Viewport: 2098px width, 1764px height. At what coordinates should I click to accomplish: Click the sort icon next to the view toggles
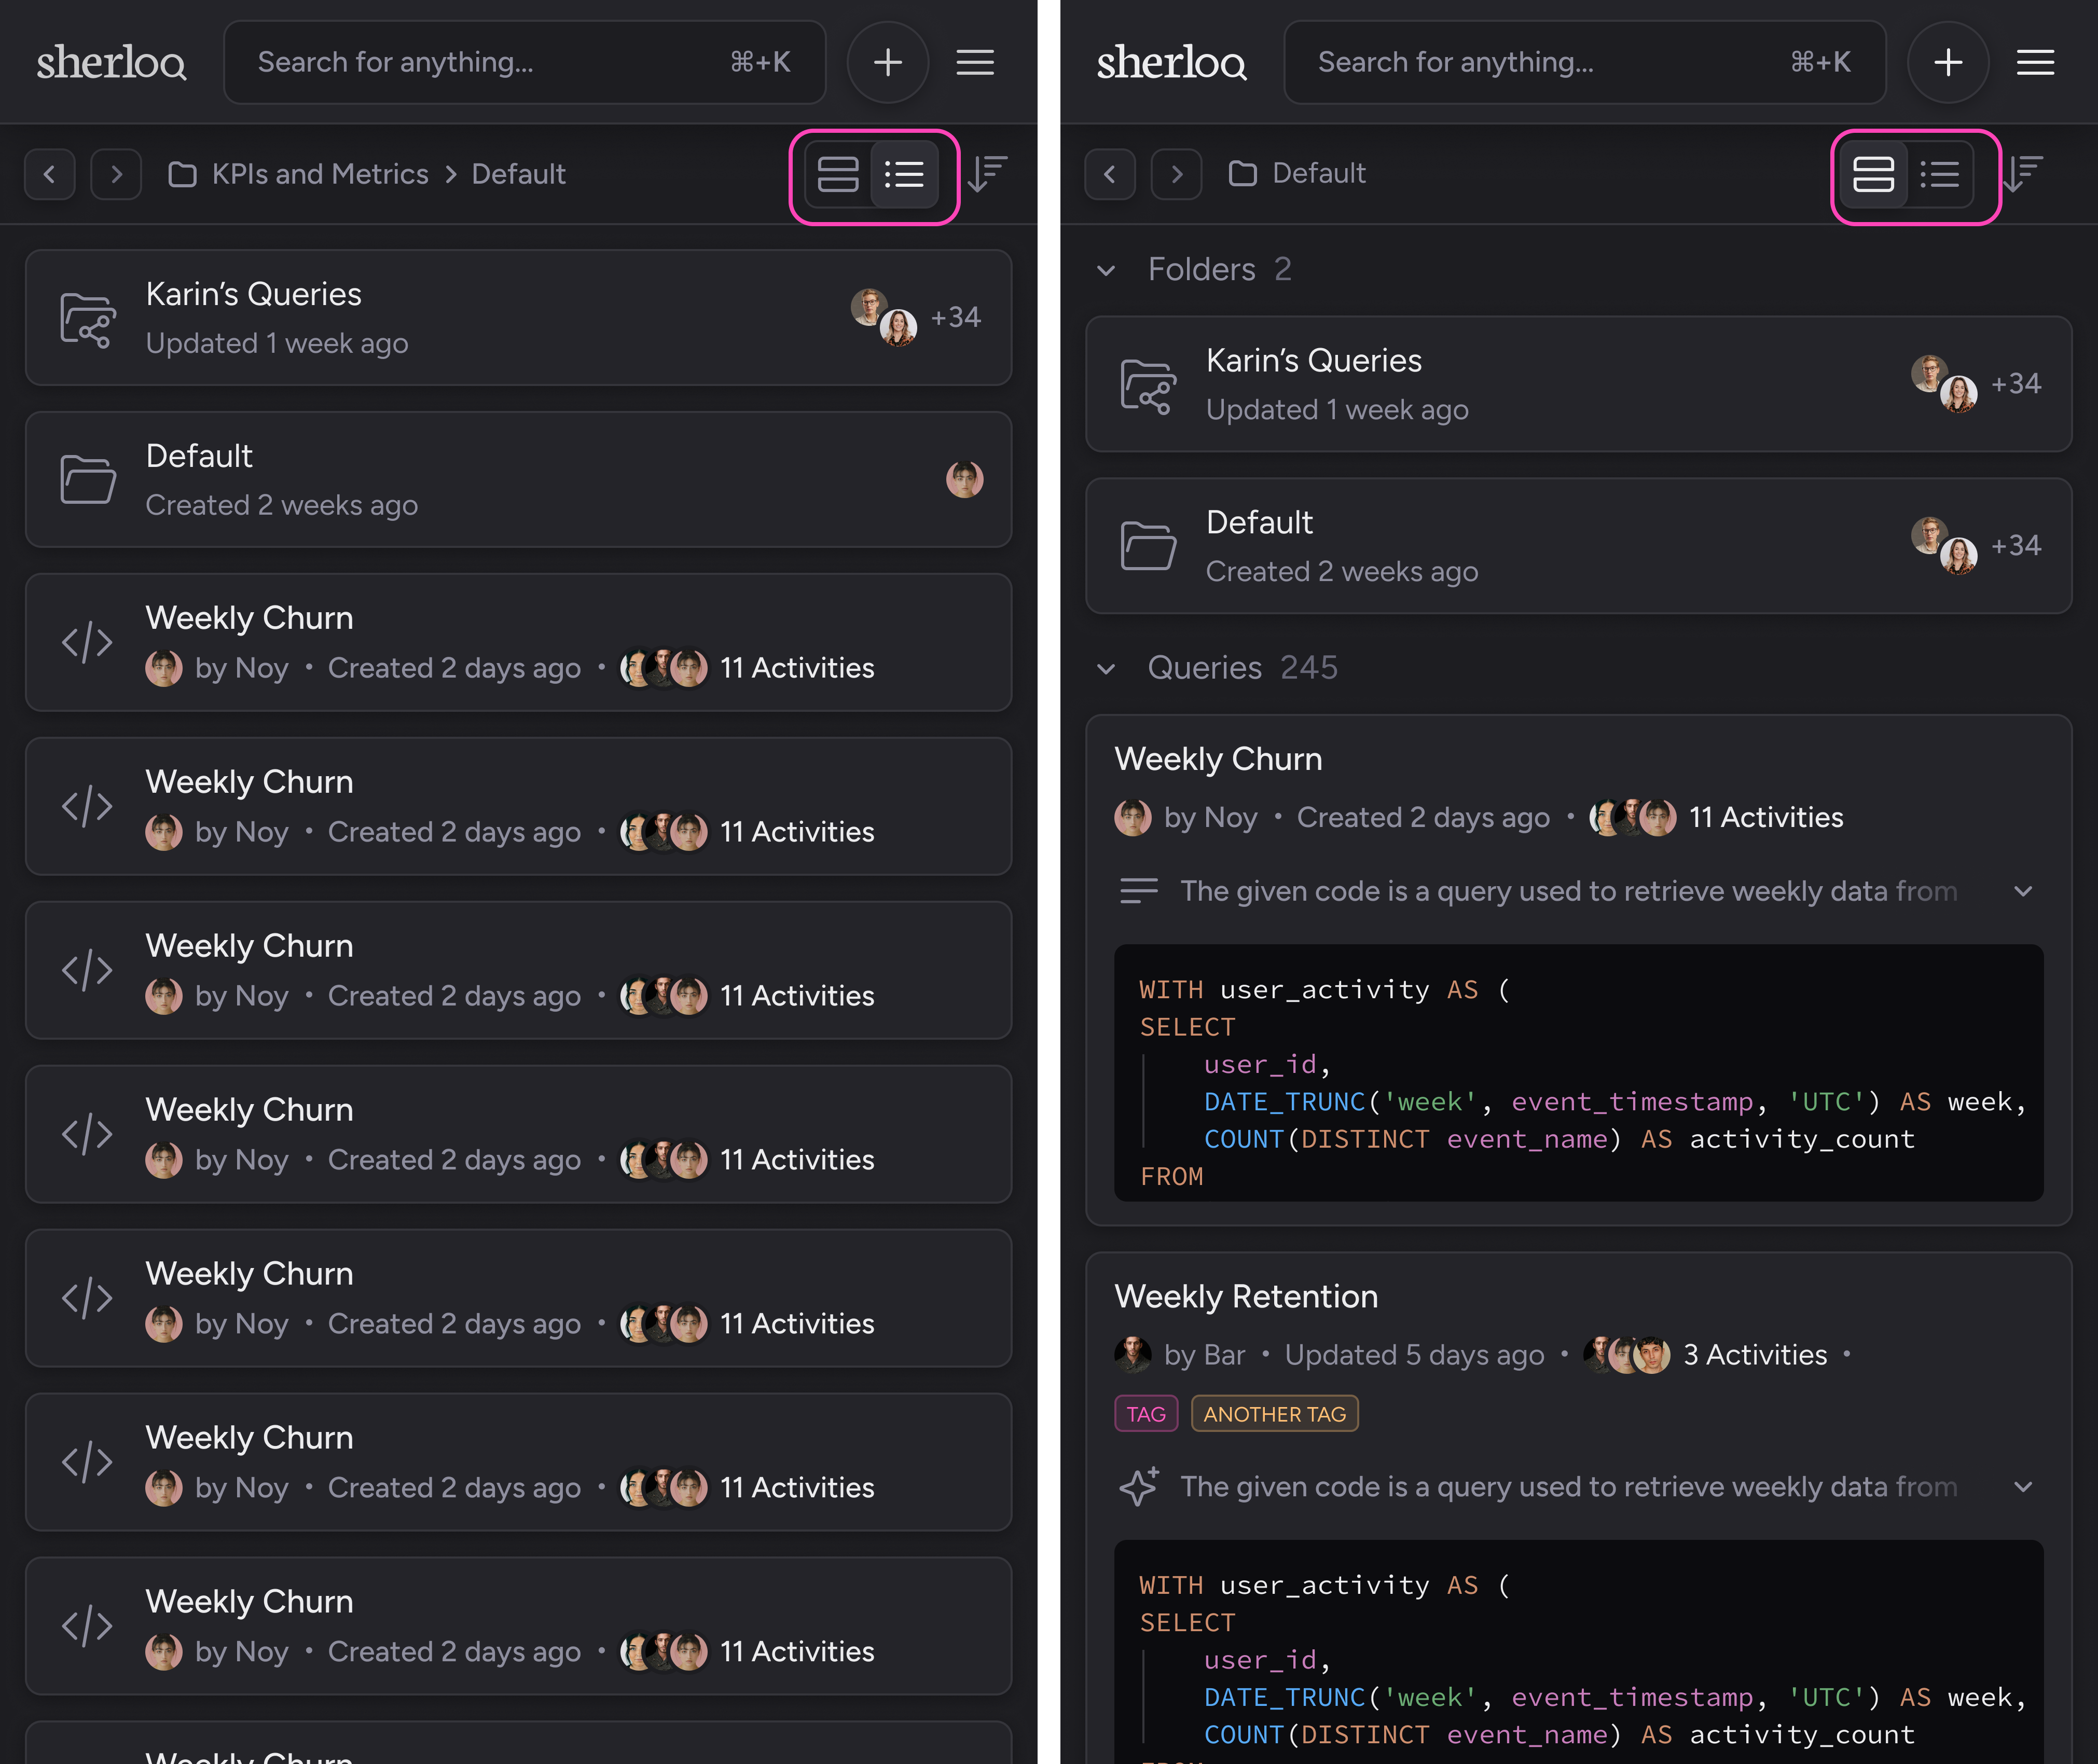[x=987, y=174]
